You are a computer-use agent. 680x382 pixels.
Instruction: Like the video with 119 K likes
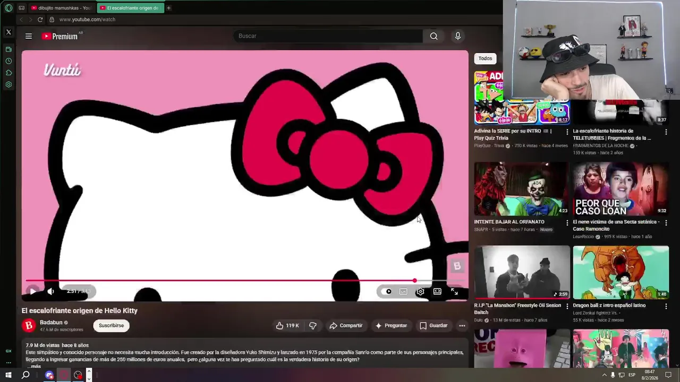tap(287, 326)
